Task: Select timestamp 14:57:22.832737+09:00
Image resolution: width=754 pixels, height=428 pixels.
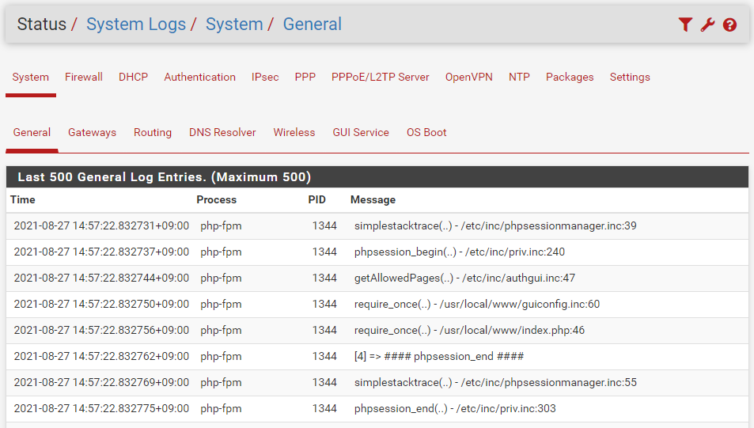Action: 101,252
